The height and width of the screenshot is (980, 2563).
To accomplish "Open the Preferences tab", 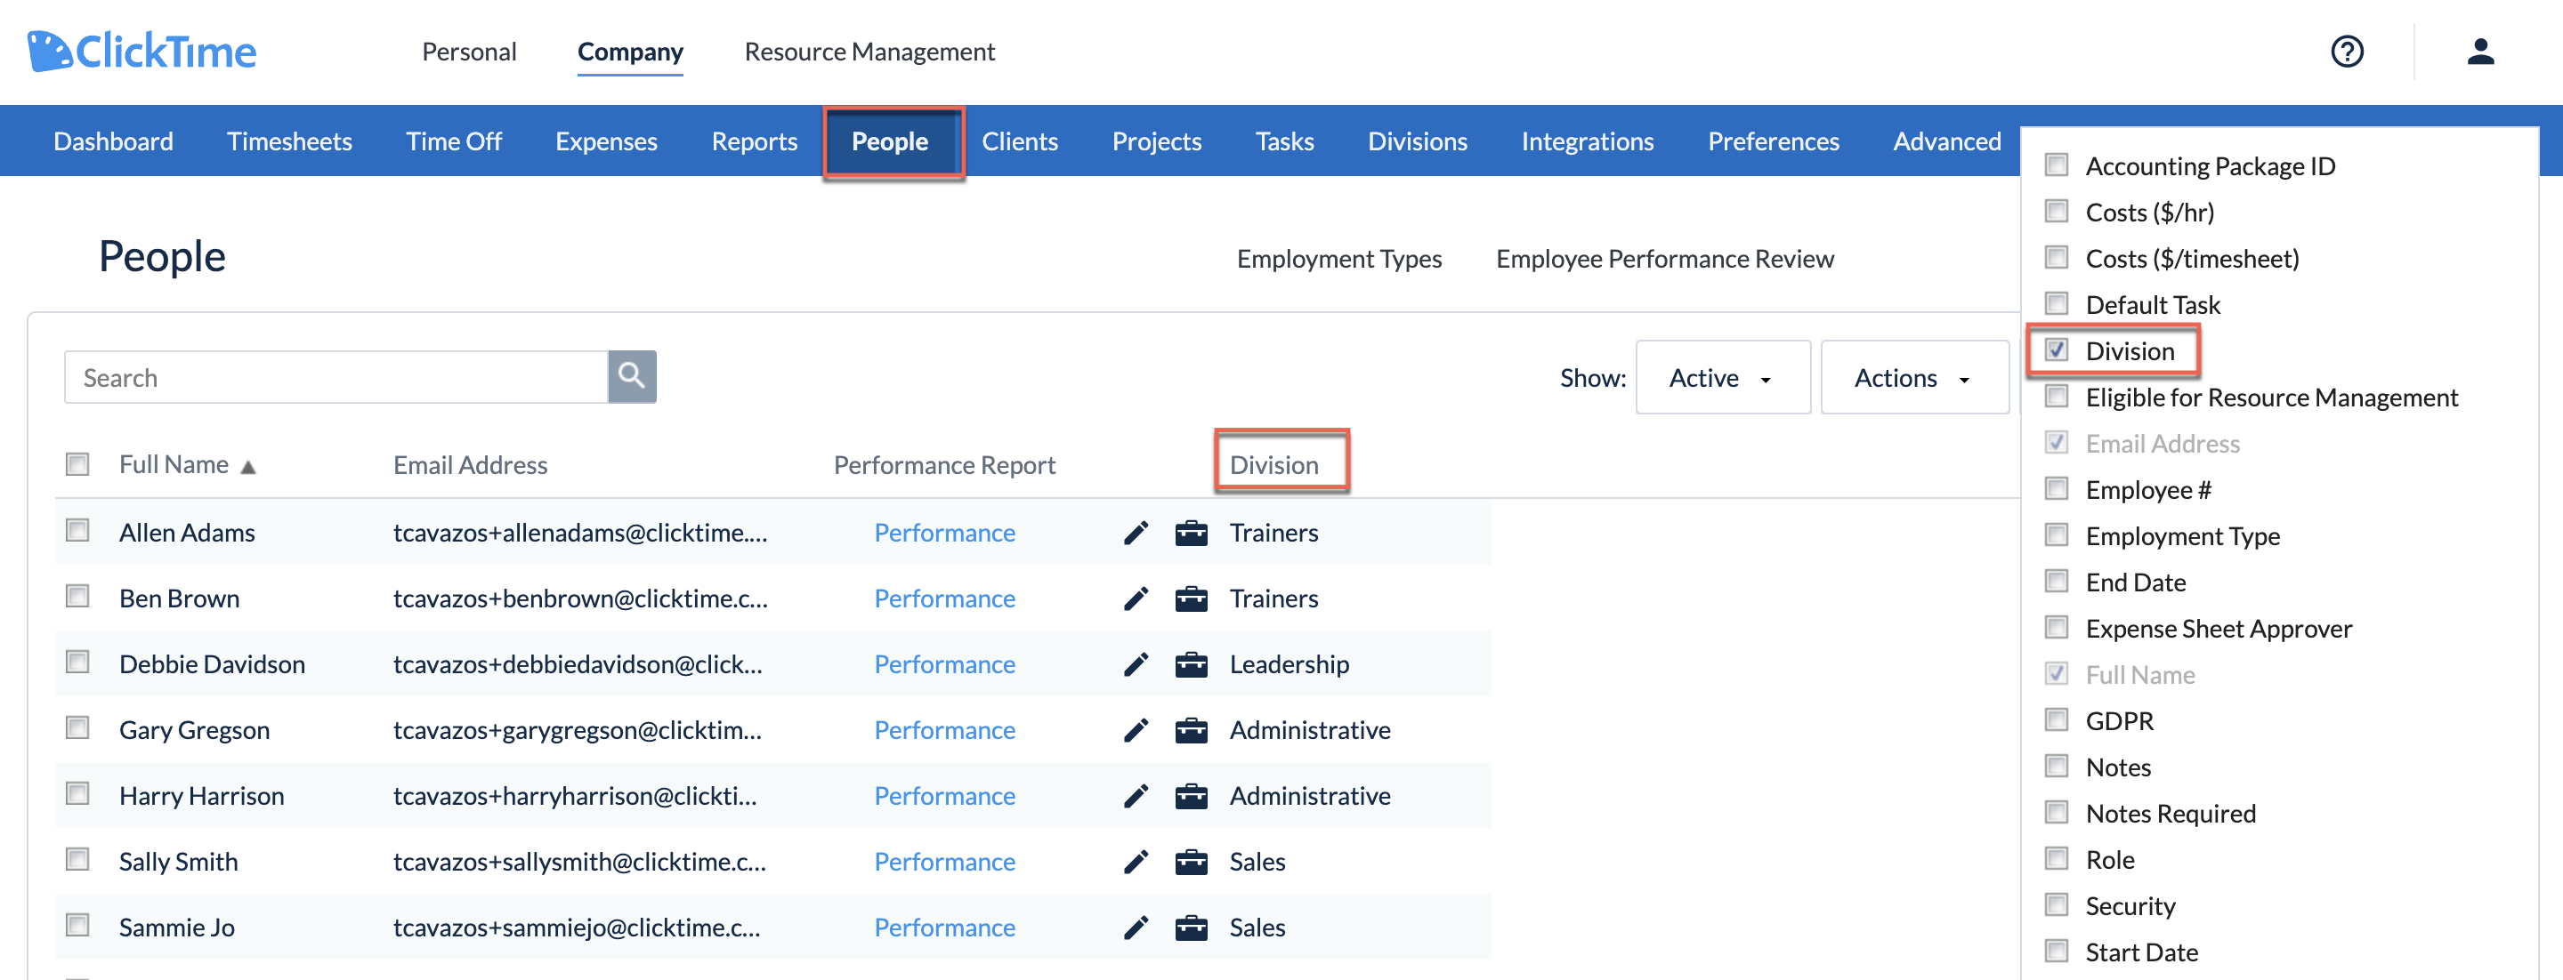I will pos(1773,141).
